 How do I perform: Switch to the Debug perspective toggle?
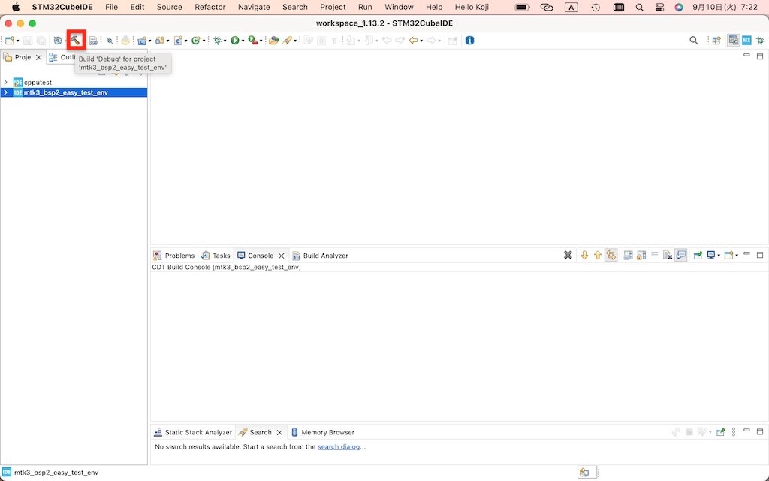pos(759,41)
